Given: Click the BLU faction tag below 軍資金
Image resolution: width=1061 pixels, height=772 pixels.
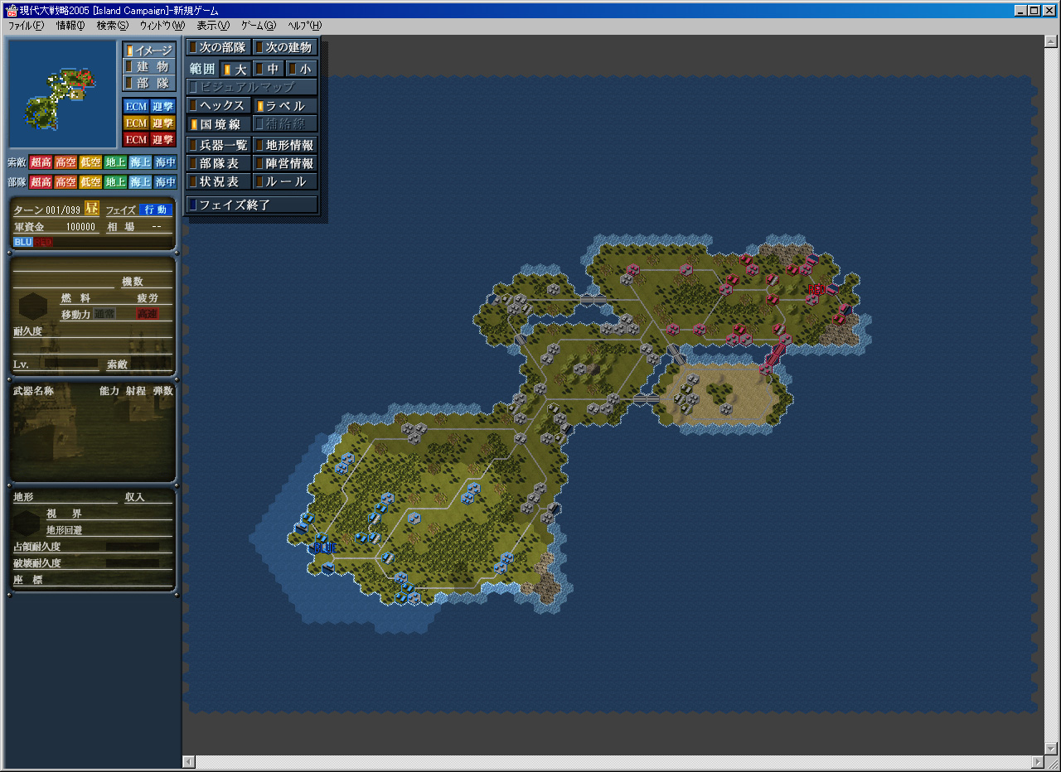Looking at the screenshot, I should 22,242.
